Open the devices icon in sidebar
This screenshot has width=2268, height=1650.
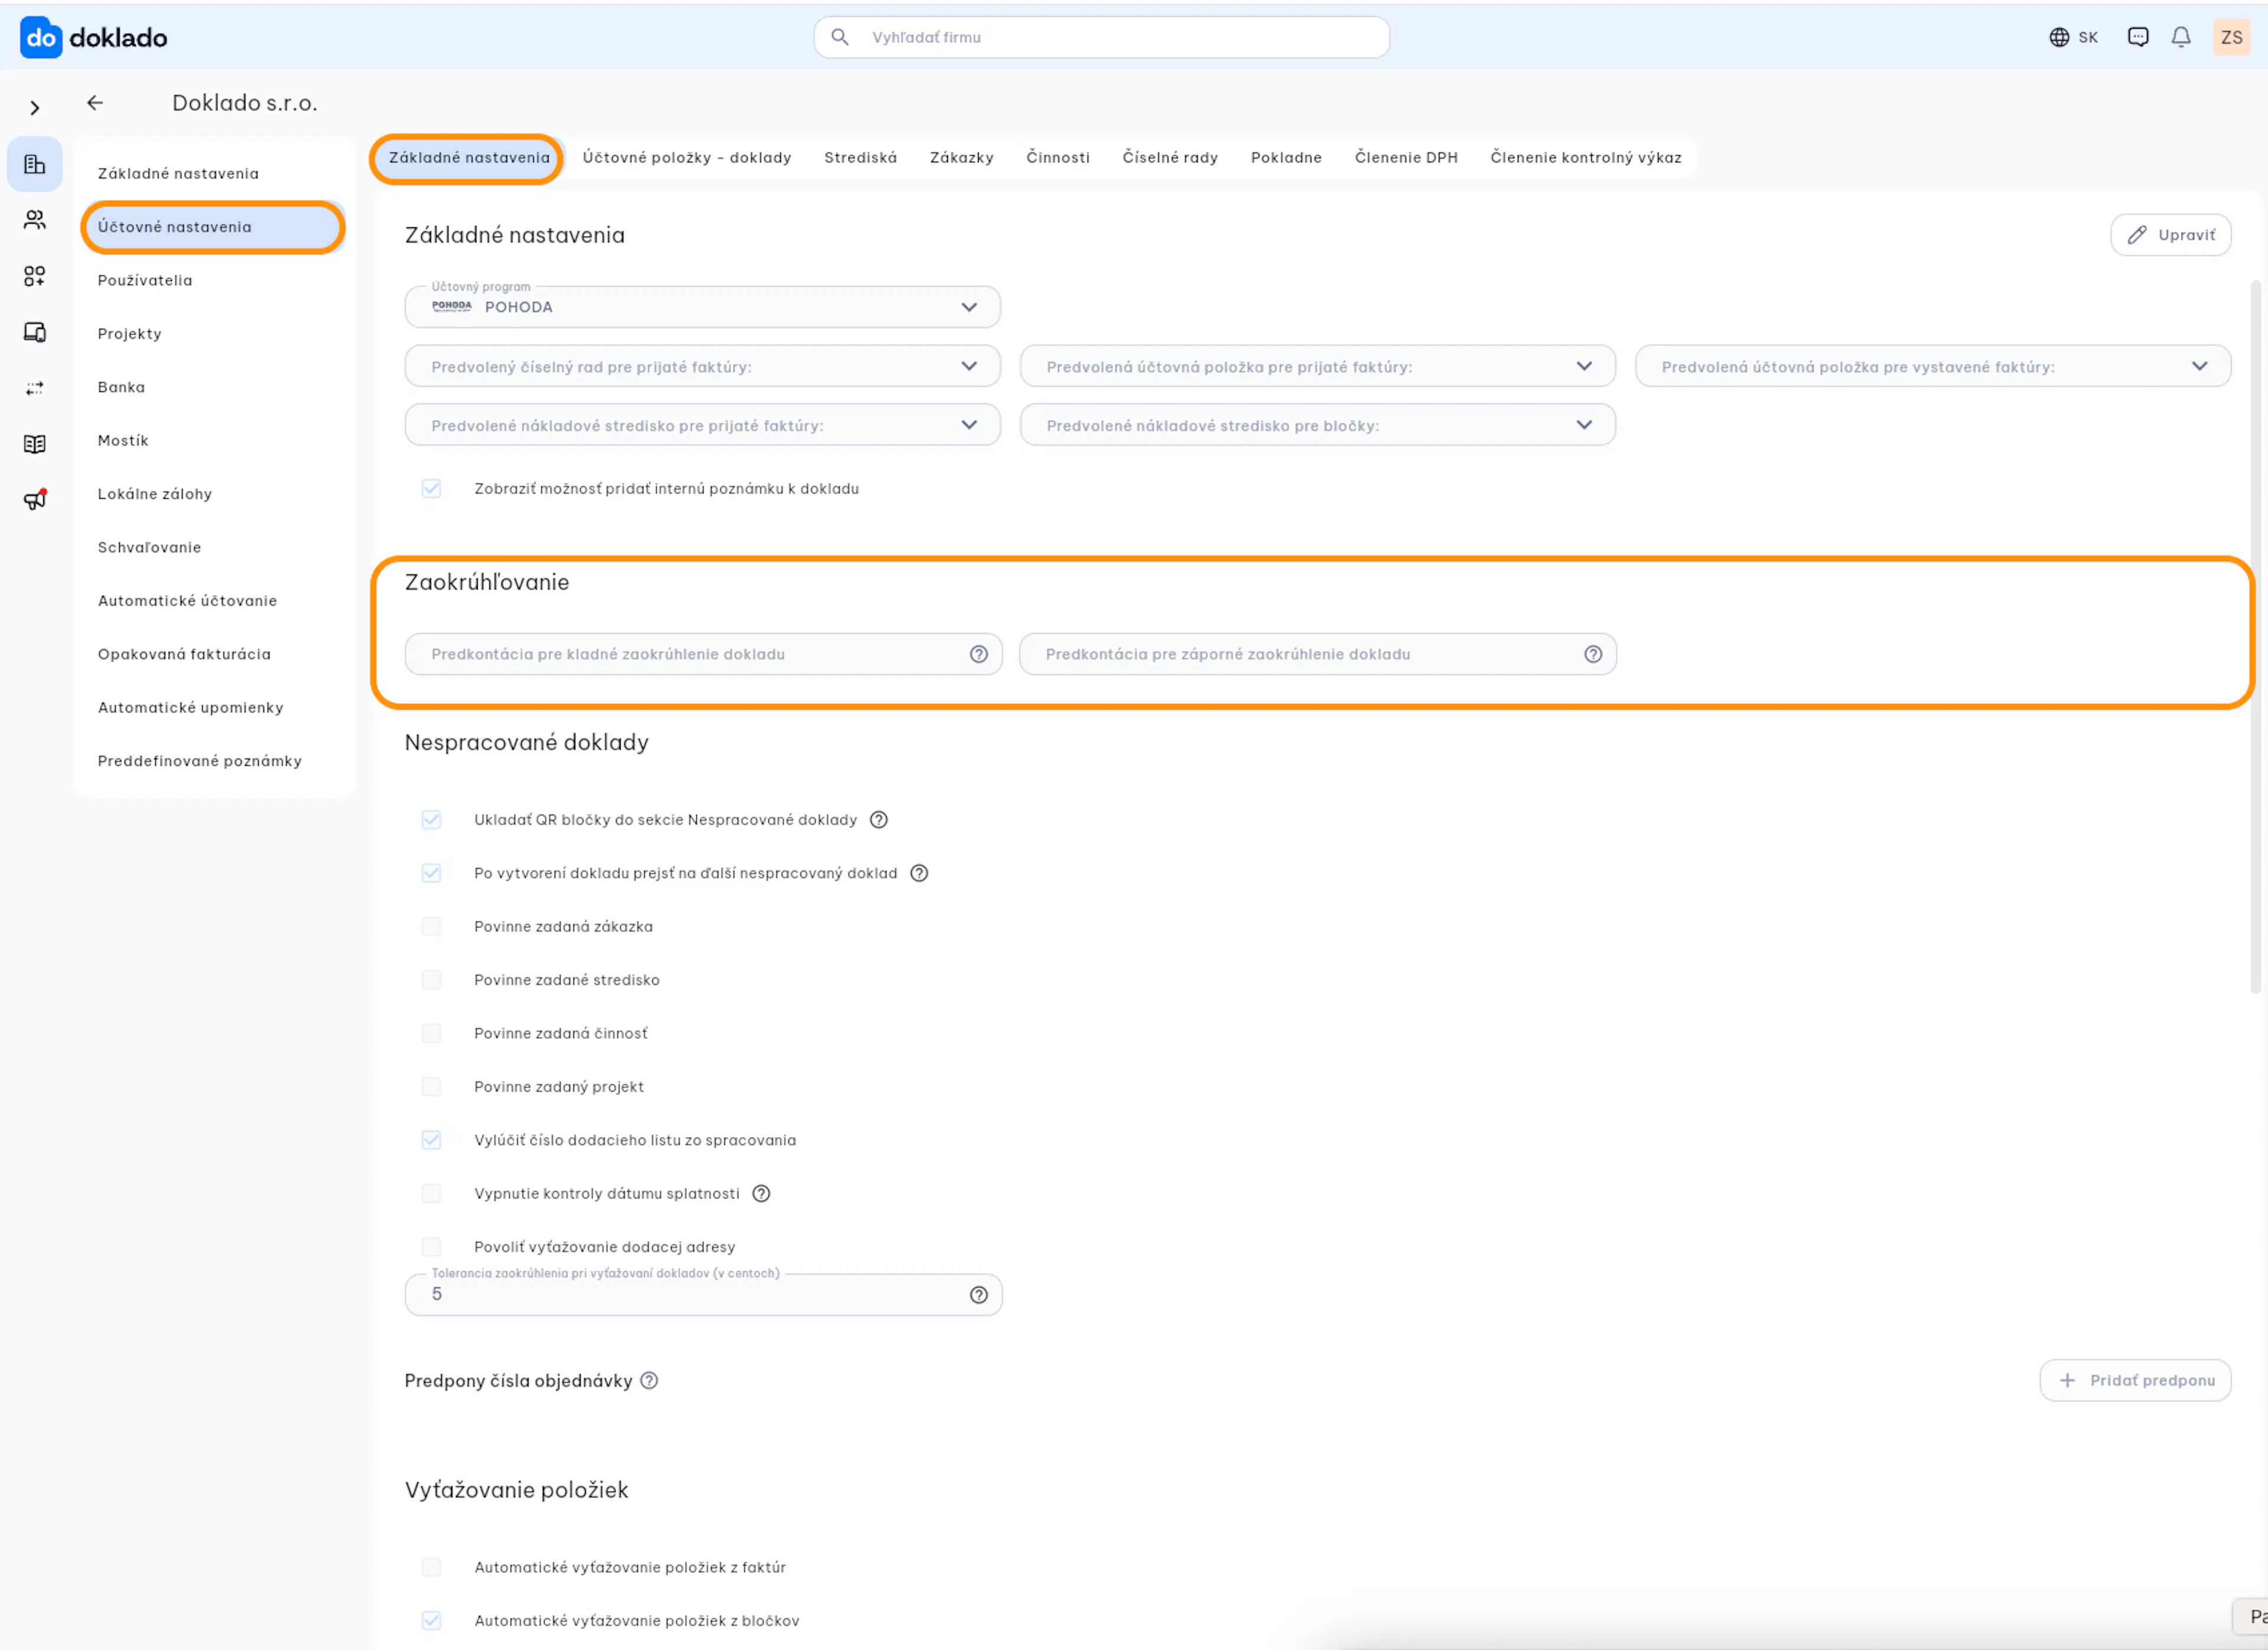point(35,332)
